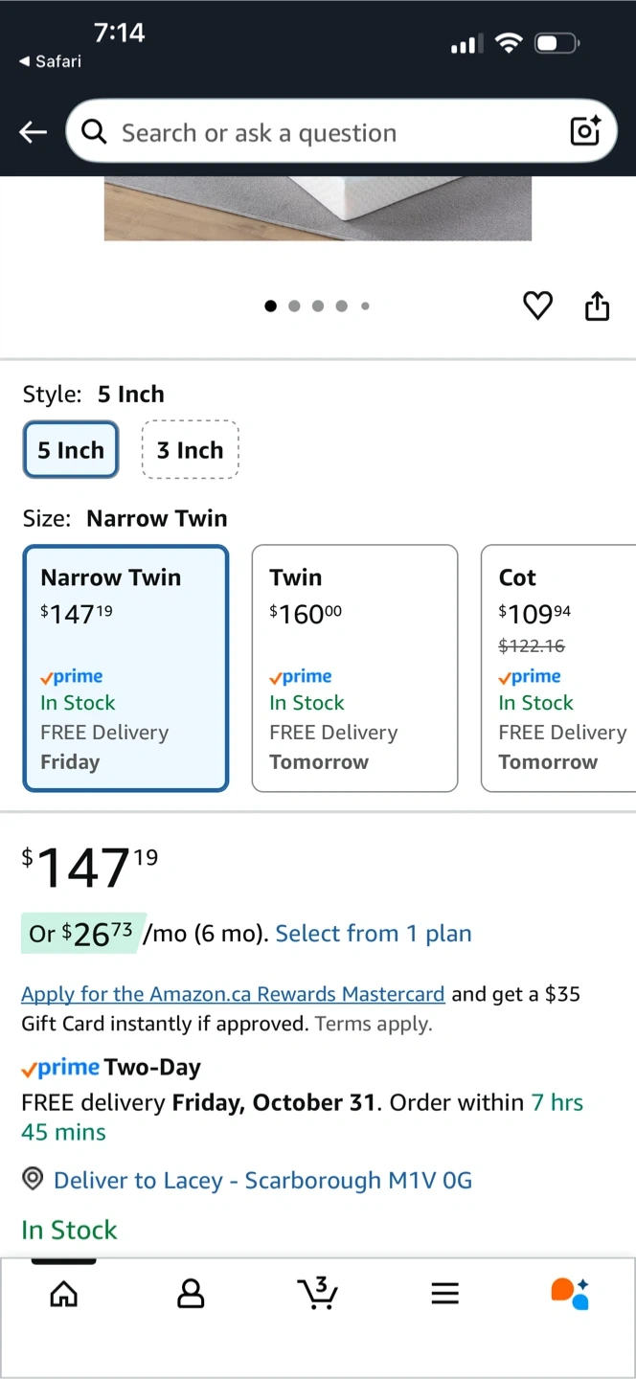Select the 5 Inch style option

click(71, 450)
